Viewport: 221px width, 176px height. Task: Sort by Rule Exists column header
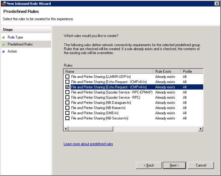click(167, 71)
